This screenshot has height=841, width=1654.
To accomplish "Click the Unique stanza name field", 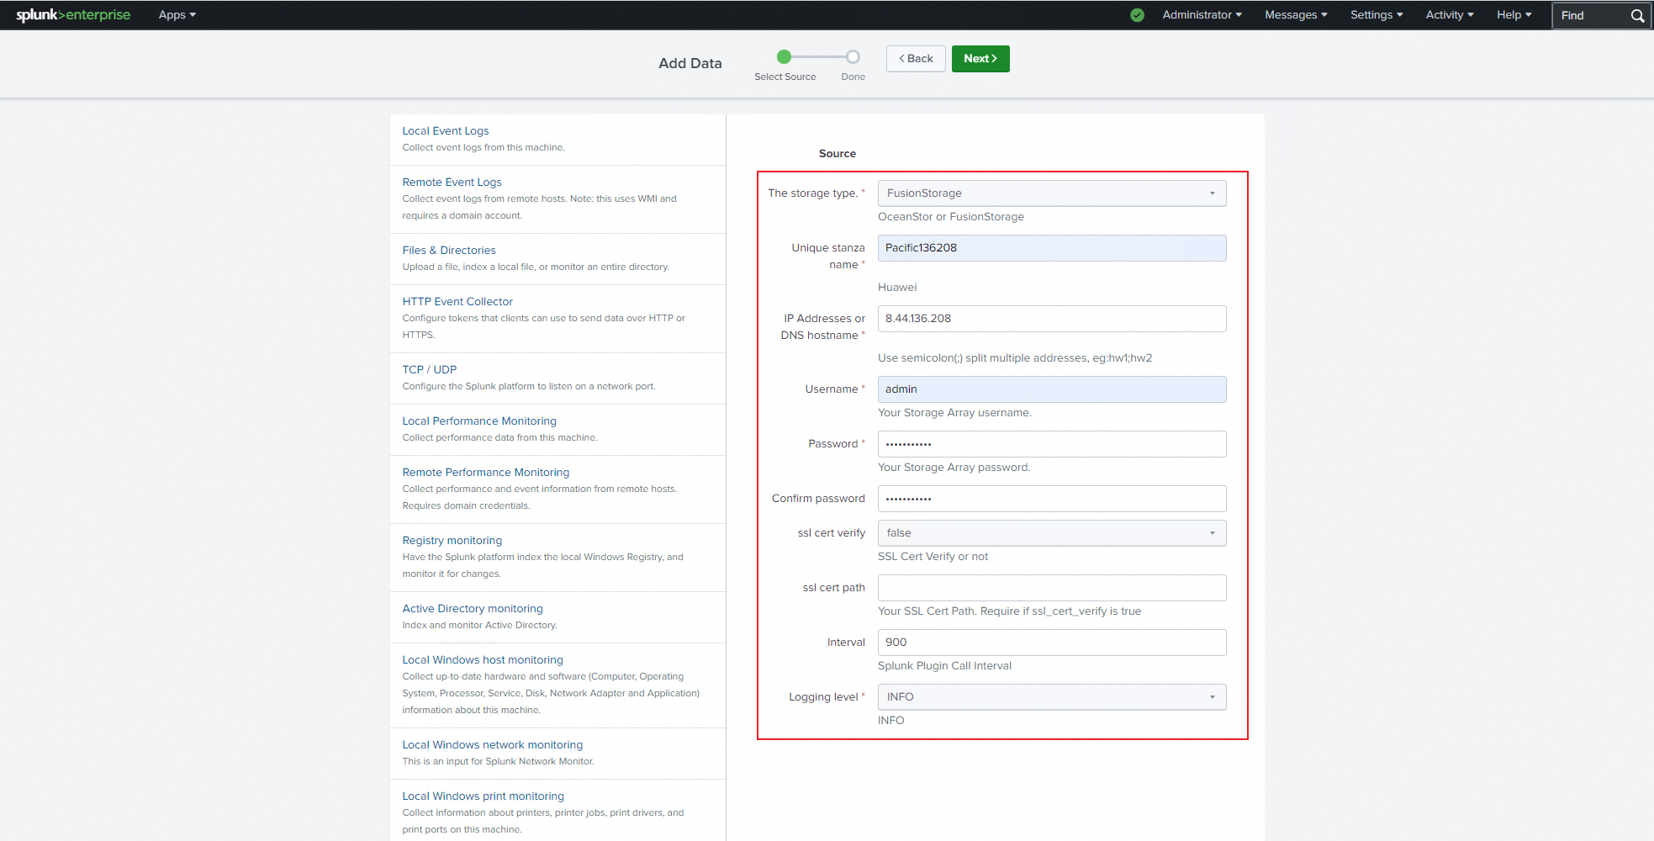I will tap(1052, 248).
